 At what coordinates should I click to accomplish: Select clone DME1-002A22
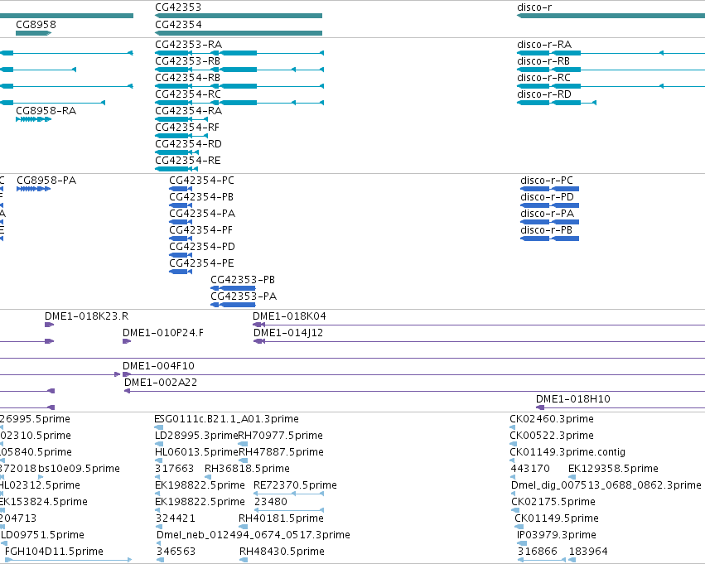tap(414, 391)
